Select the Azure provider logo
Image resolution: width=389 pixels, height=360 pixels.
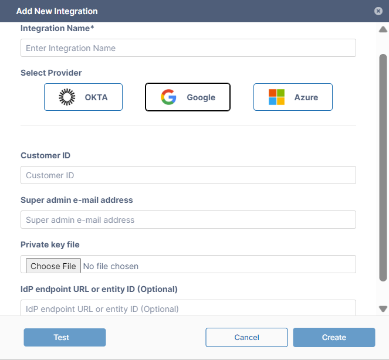276,97
